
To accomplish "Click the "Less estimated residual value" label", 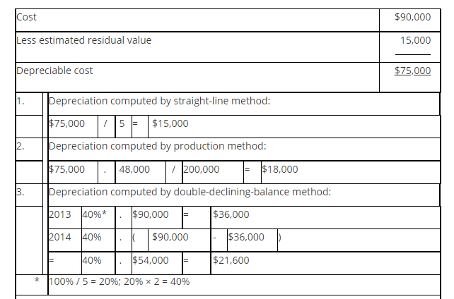I will pos(83,40).
